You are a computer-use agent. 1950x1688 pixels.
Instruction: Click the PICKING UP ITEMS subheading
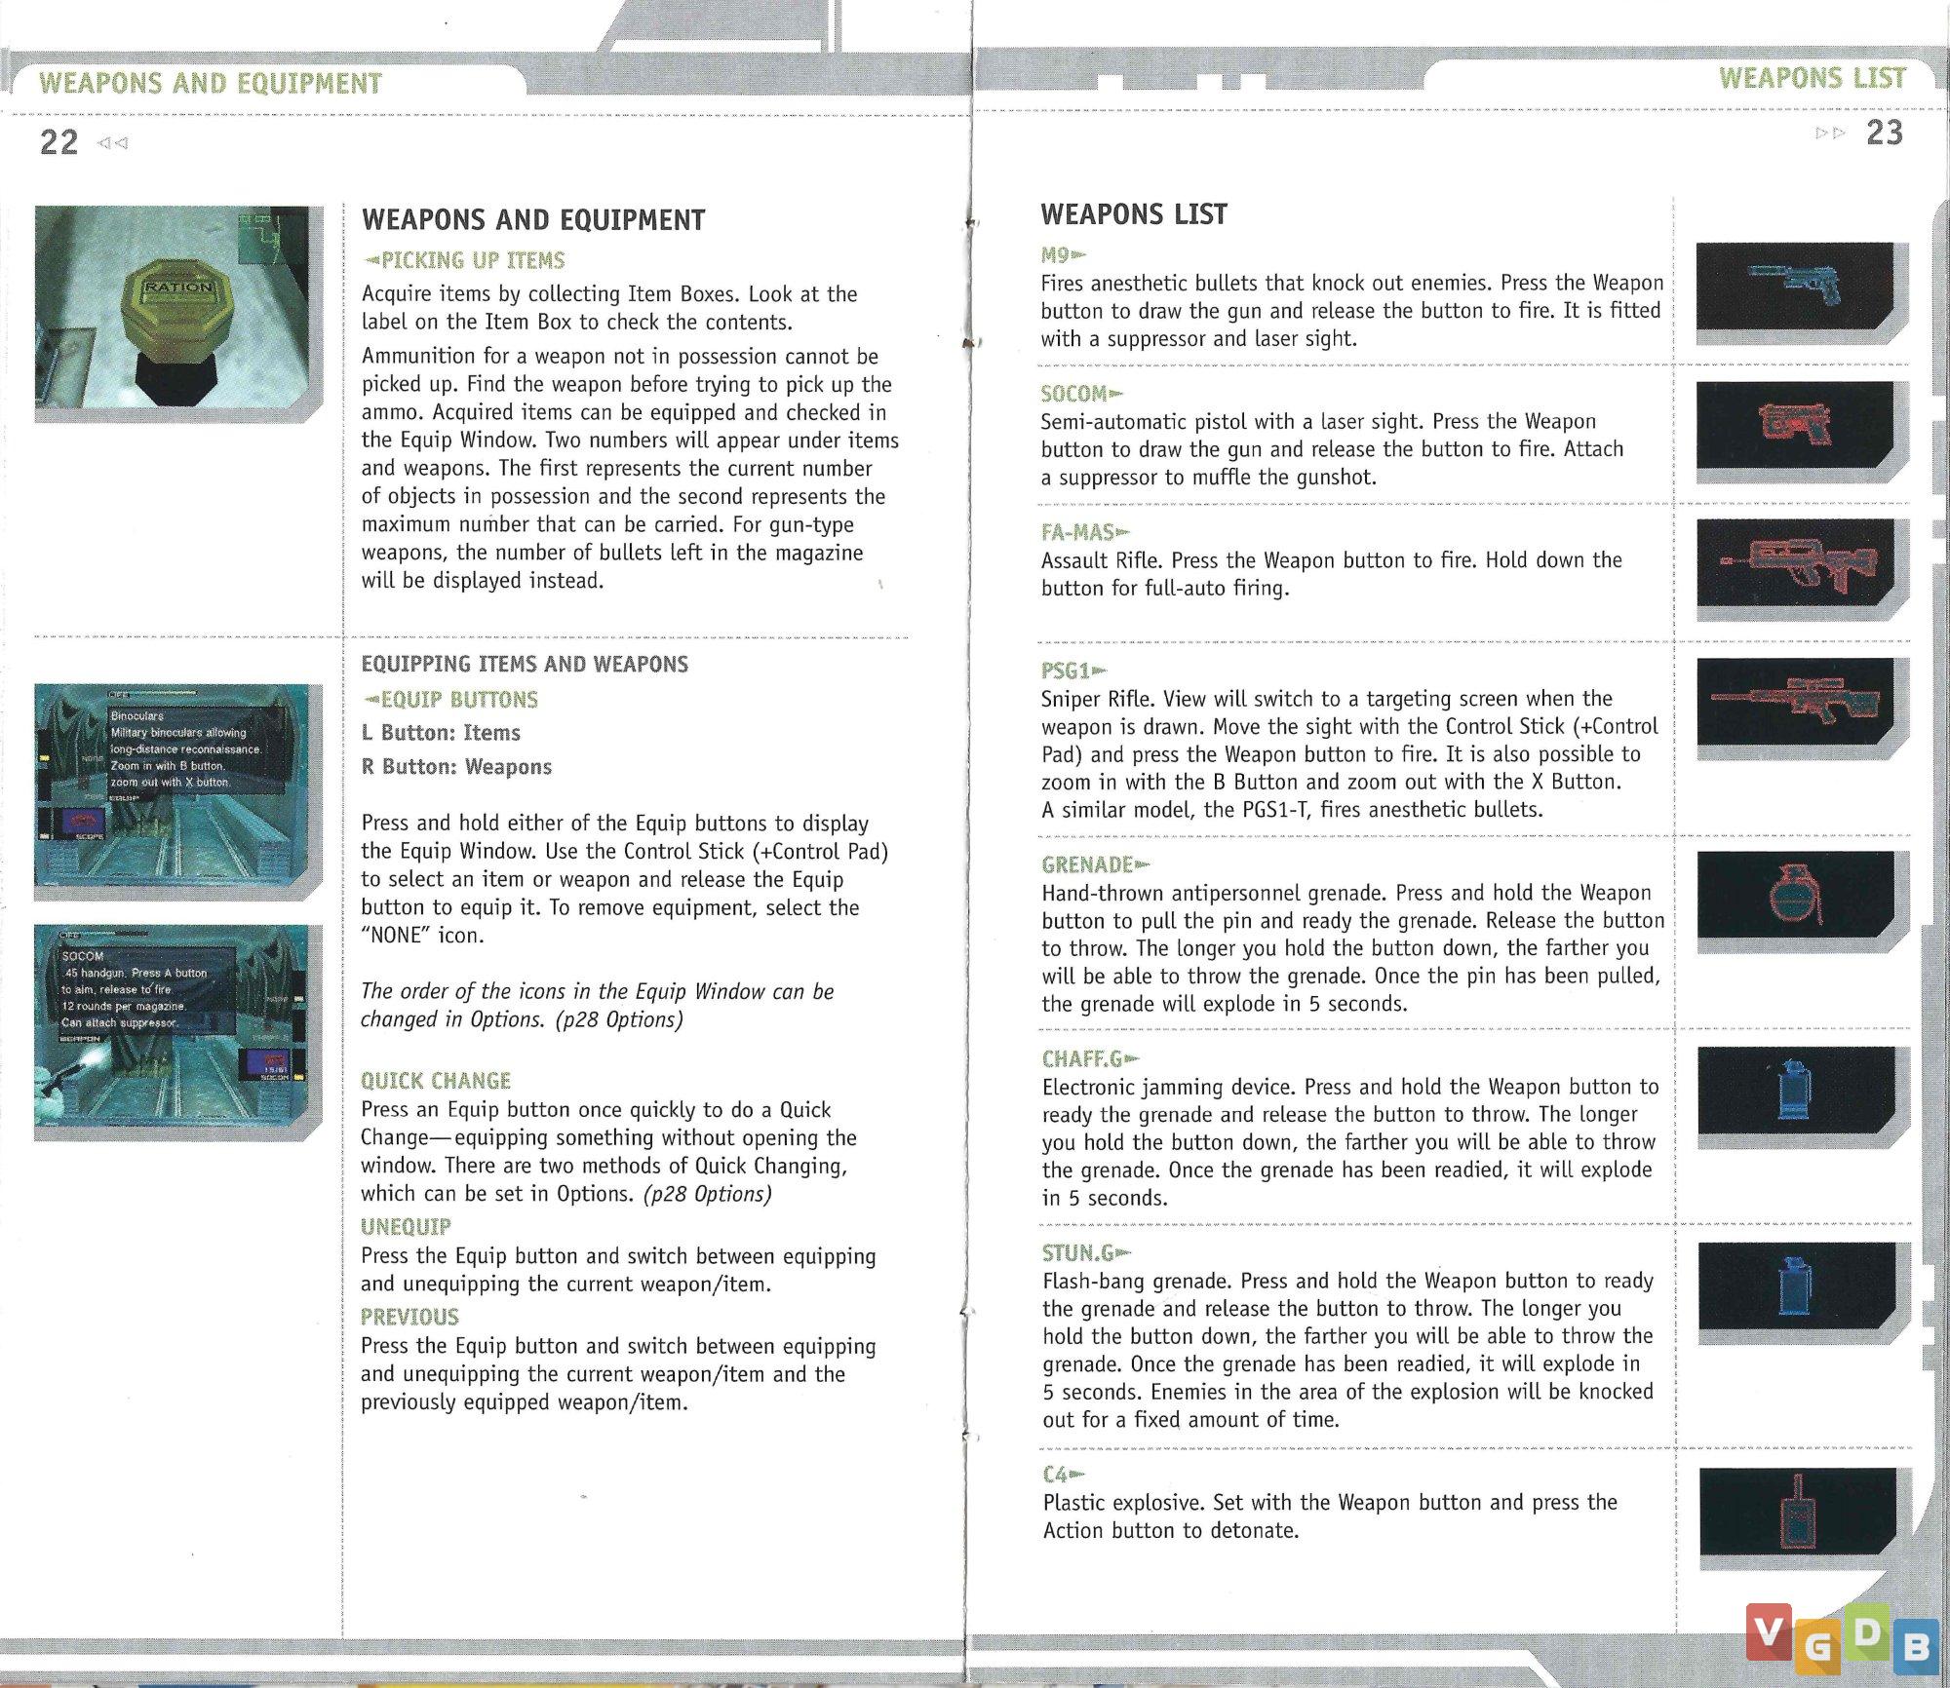click(x=464, y=260)
